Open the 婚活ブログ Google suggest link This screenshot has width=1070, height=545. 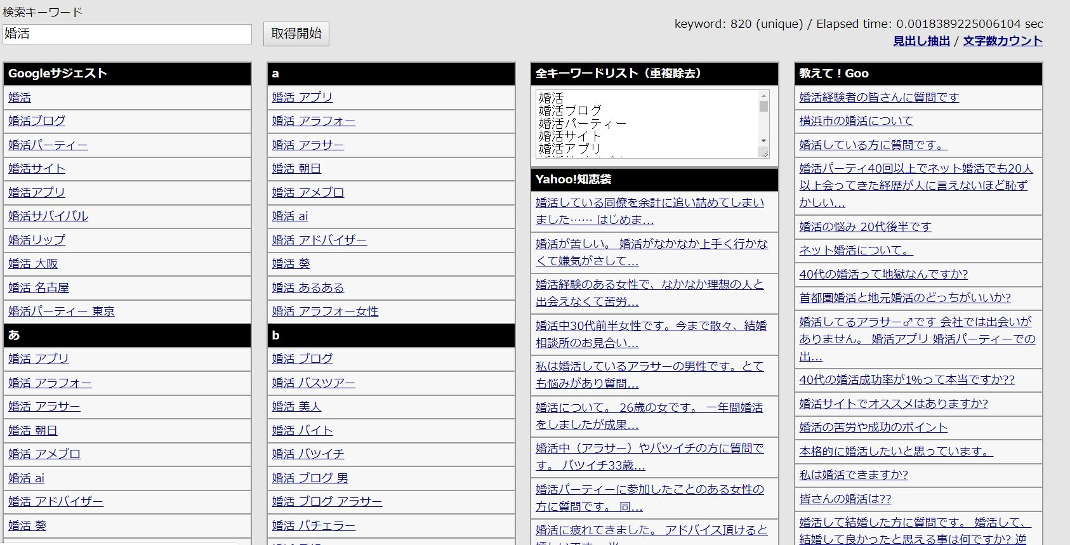[x=37, y=121]
